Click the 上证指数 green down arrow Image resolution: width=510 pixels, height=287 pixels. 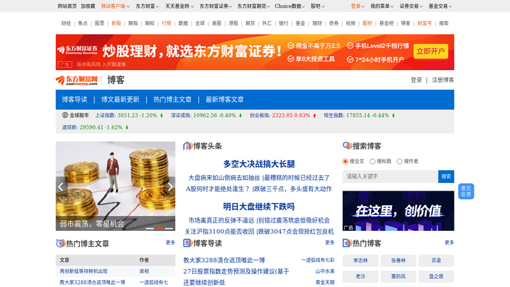161,115
